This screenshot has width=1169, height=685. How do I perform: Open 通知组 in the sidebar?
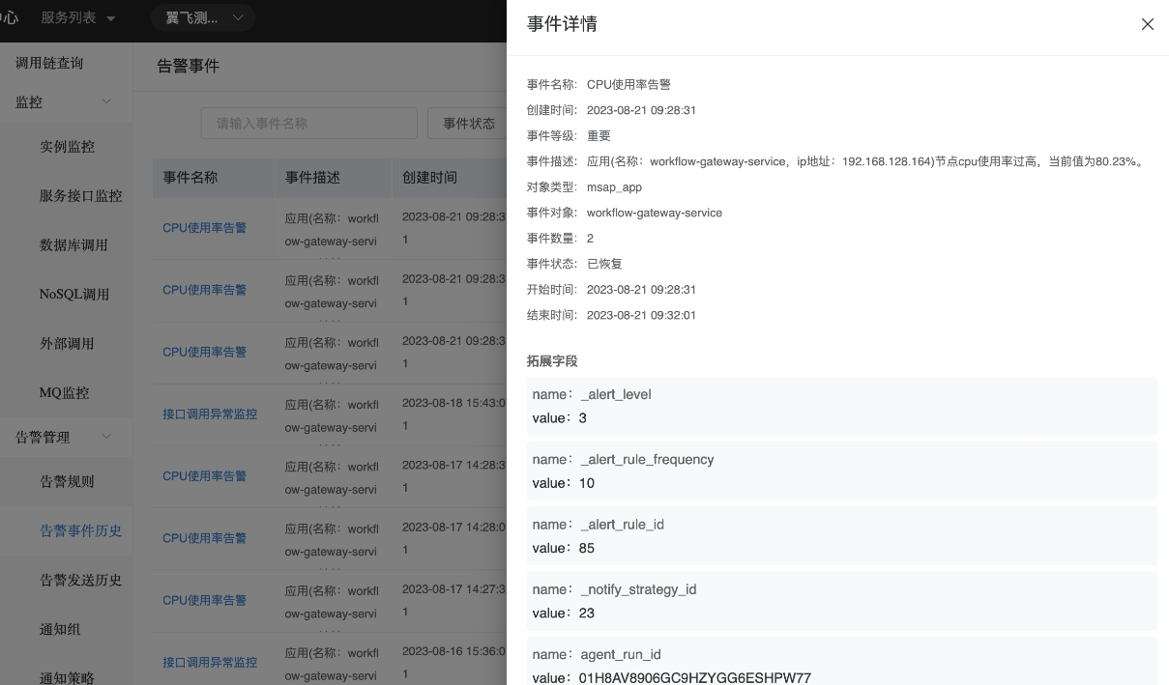click(60, 630)
